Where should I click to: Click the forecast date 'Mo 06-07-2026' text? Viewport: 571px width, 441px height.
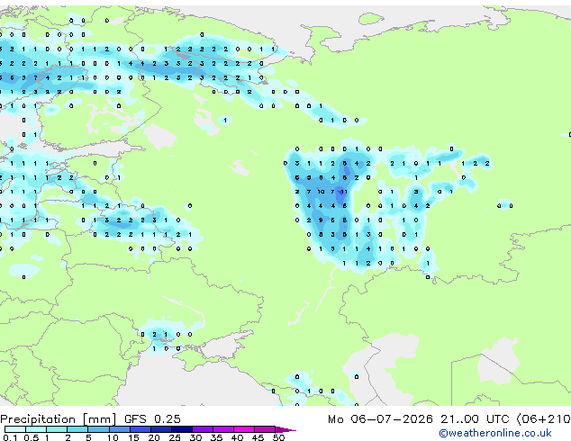[x=380, y=418]
